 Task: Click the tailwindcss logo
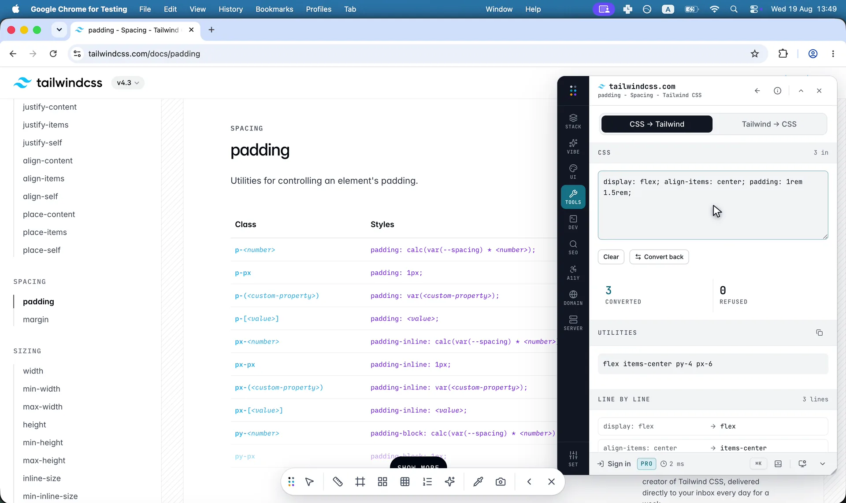point(58,83)
